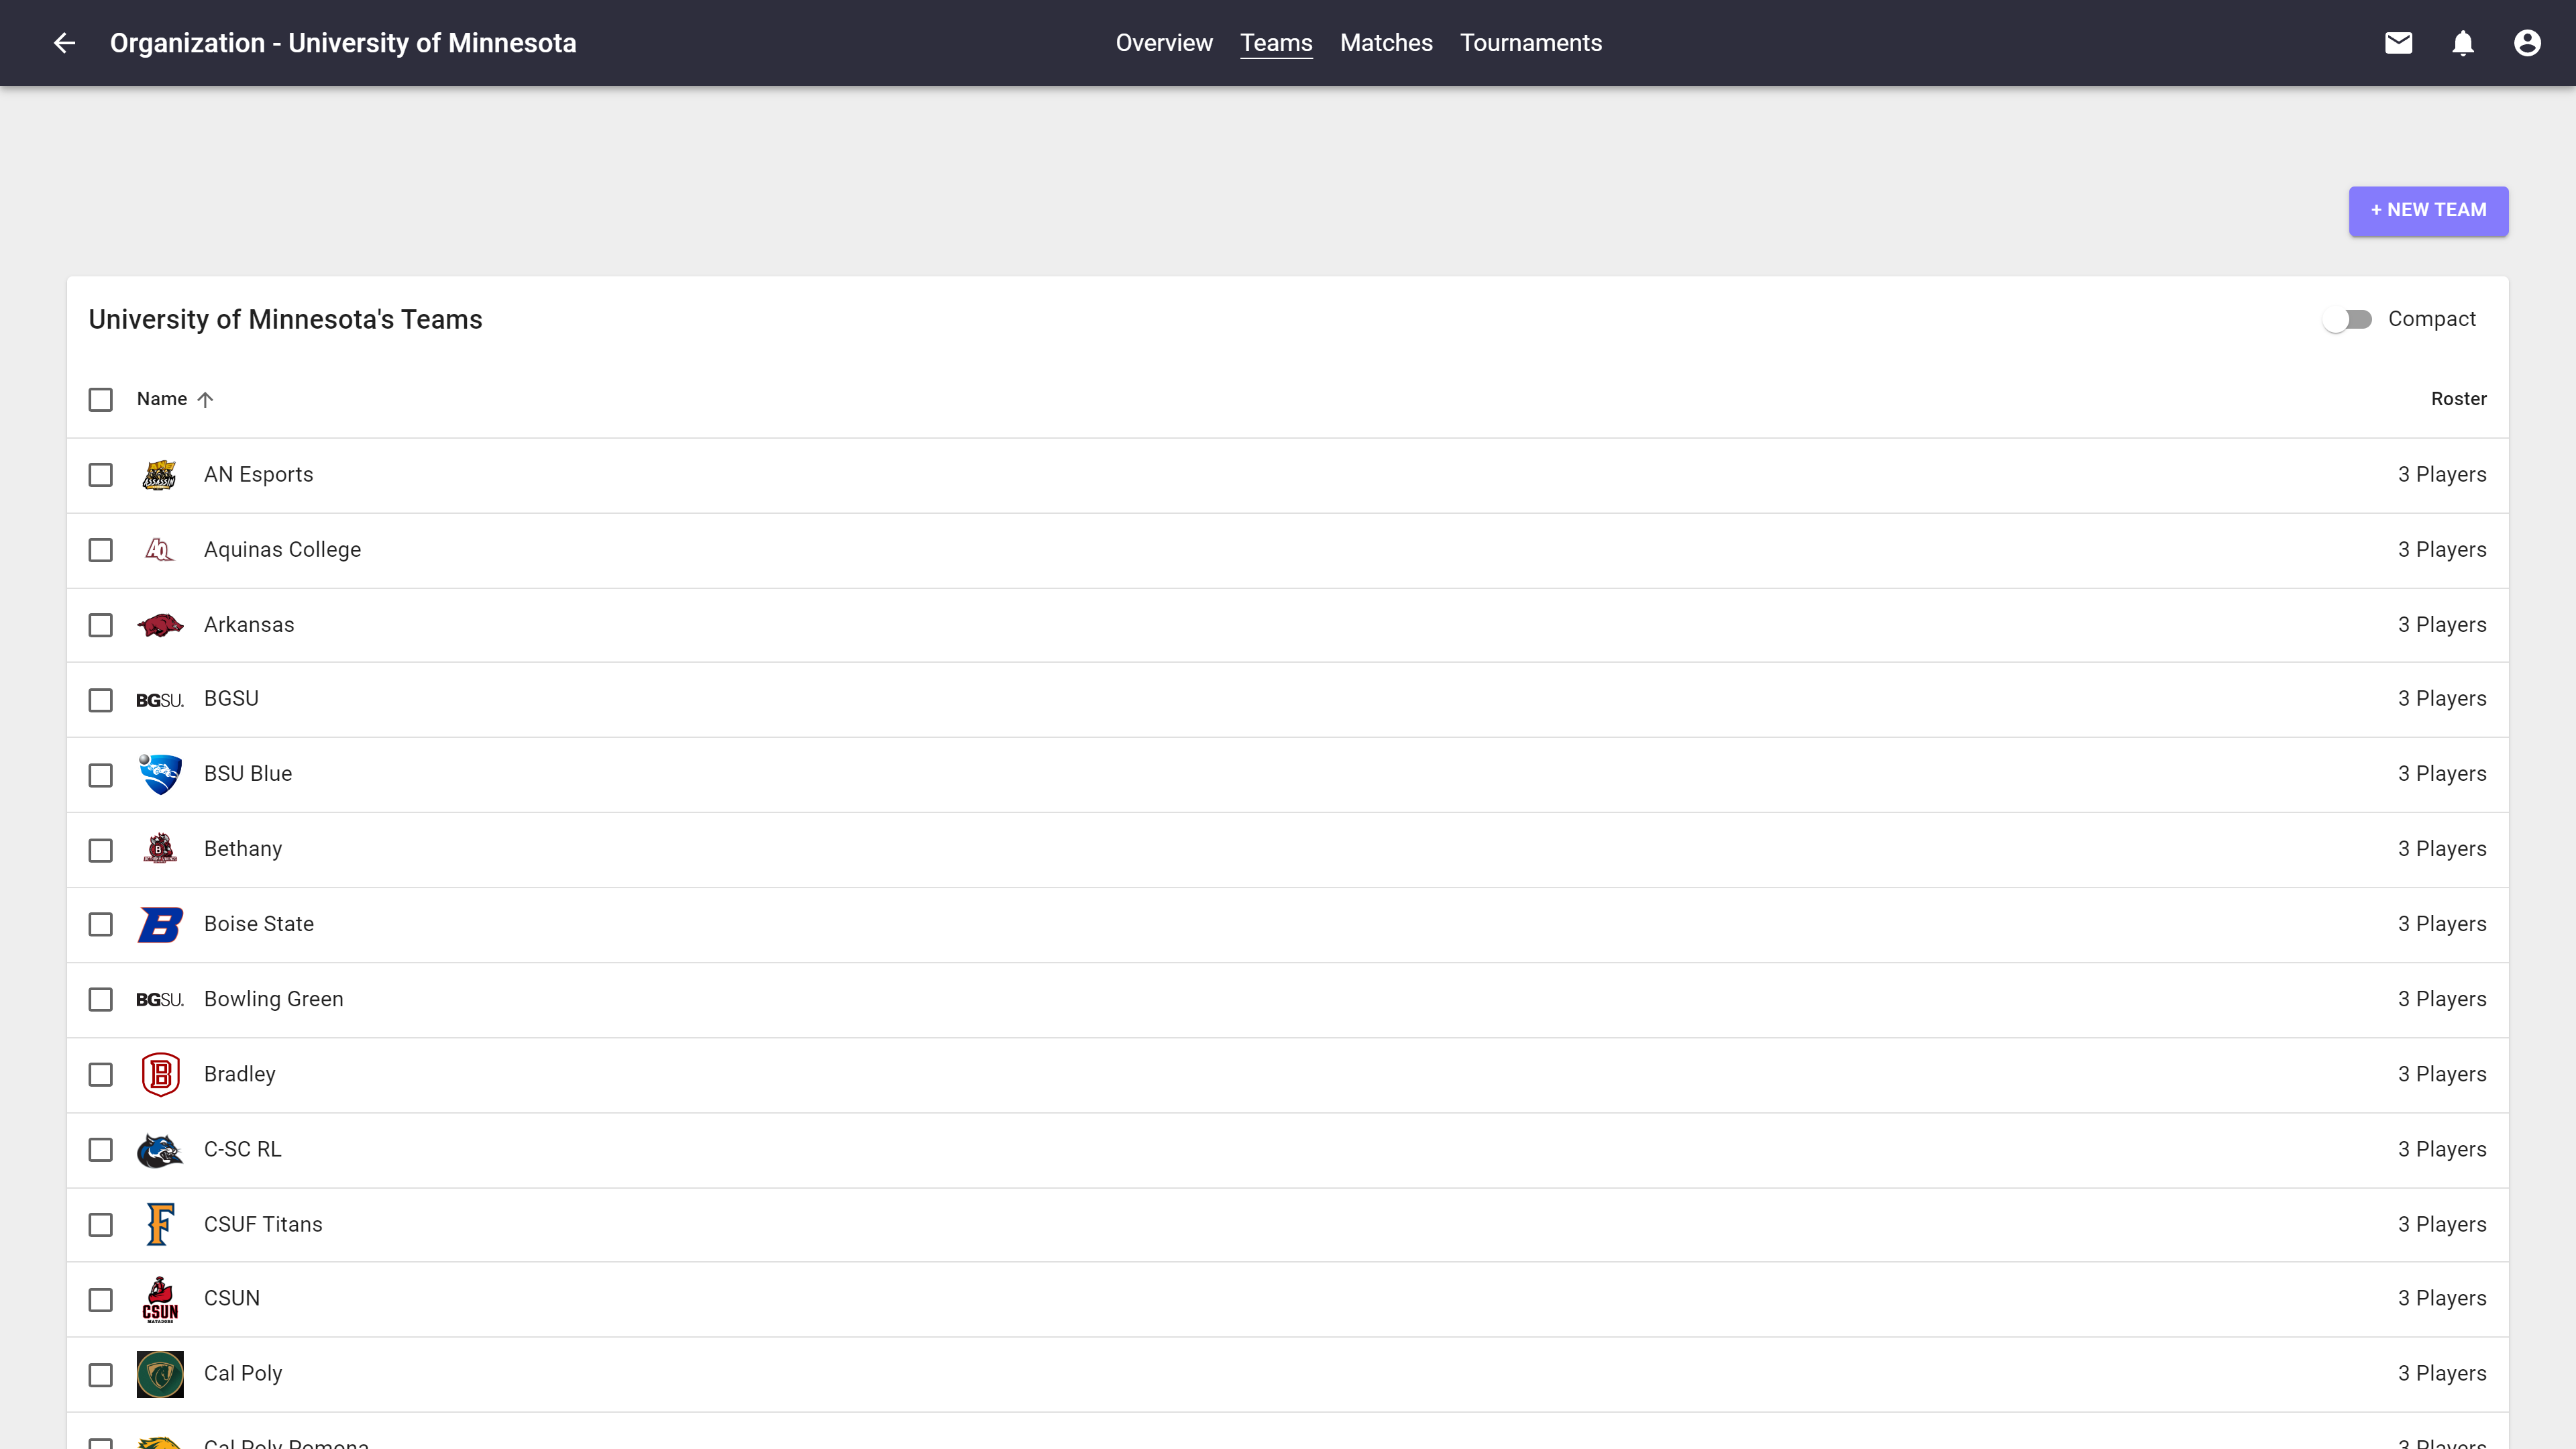Image resolution: width=2576 pixels, height=1449 pixels.
Task: Click the Bradley 3 Players roster
Action: click(x=2441, y=1073)
